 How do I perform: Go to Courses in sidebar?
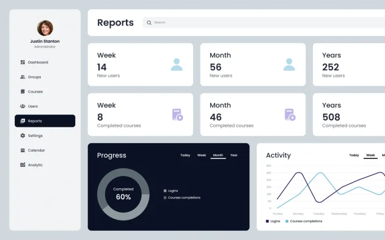[45, 91]
